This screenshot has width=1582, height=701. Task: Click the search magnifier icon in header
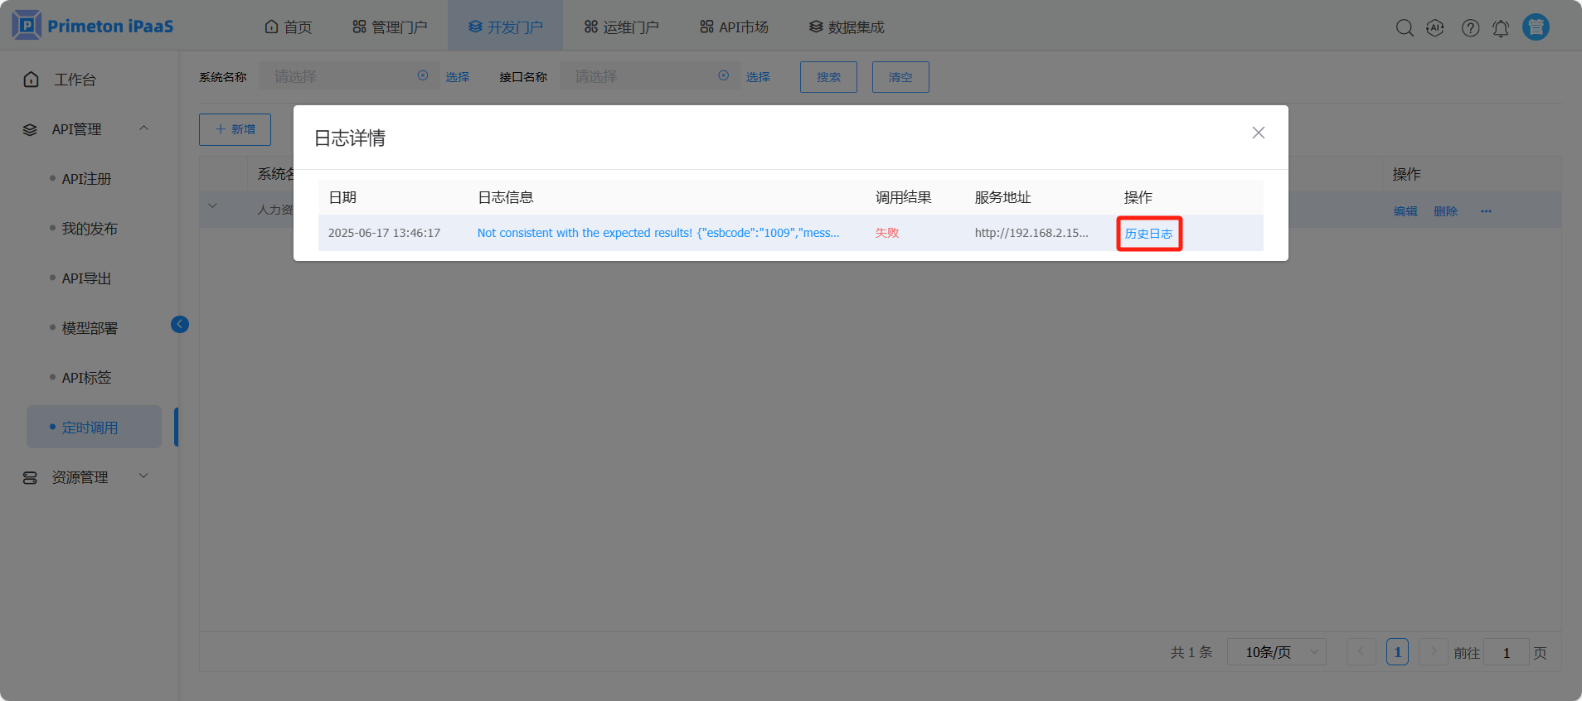click(x=1405, y=28)
